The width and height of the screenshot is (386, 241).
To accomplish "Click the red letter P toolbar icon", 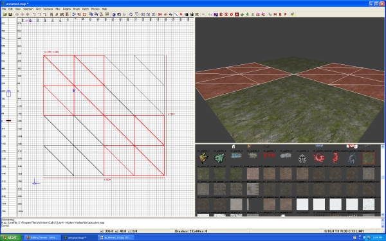I will 285,15.
